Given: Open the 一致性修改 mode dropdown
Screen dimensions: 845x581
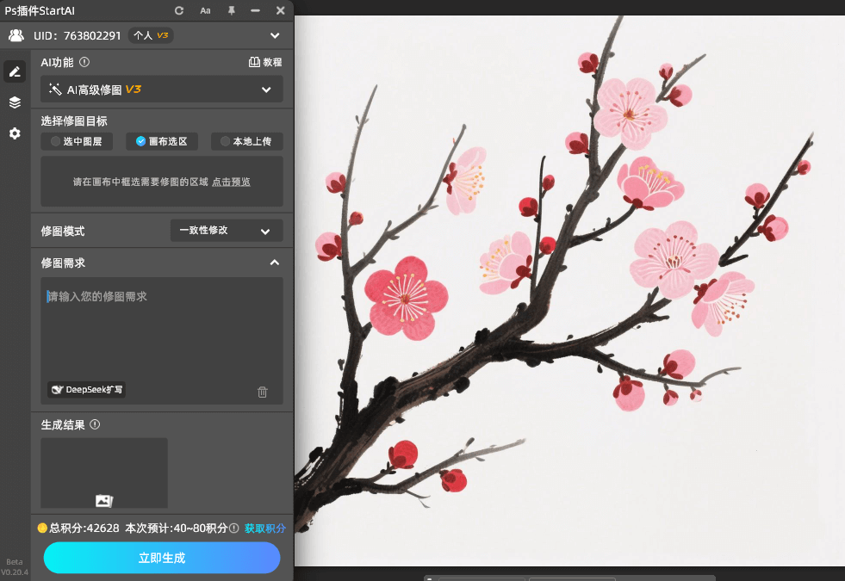Looking at the screenshot, I should (226, 231).
